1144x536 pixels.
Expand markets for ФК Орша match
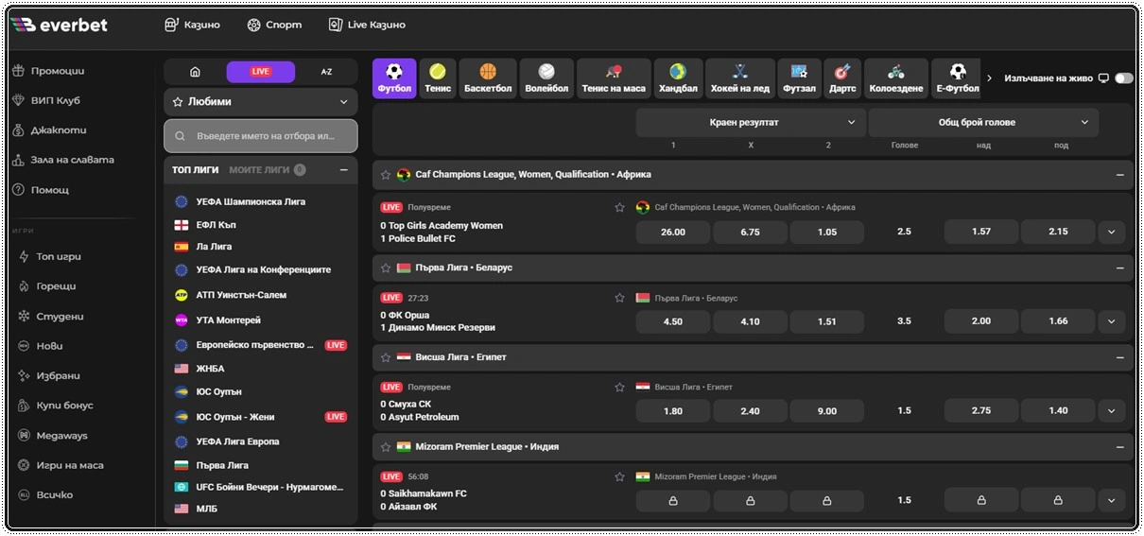click(1111, 321)
